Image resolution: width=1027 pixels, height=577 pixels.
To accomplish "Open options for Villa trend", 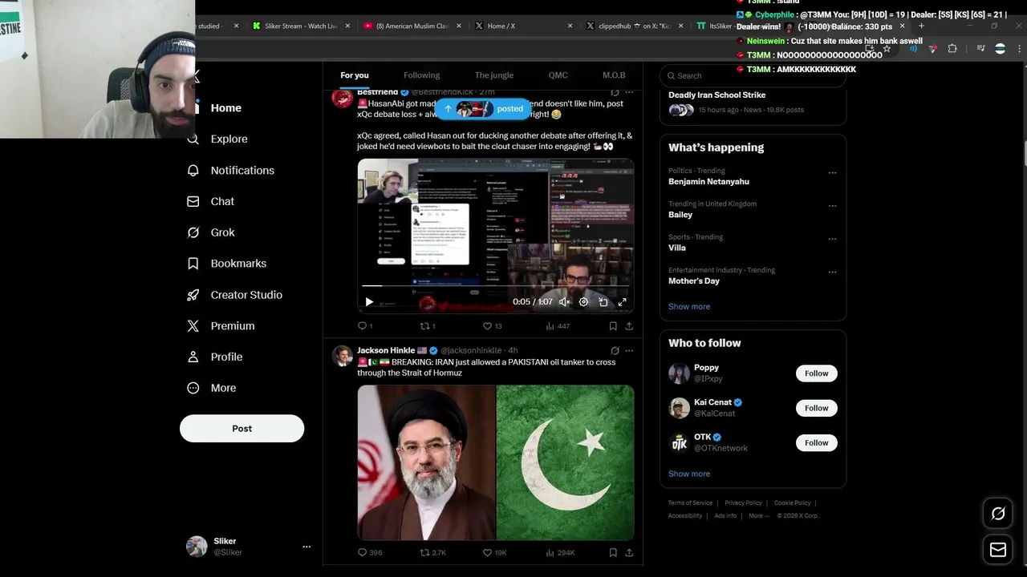I will click(x=832, y=239).
